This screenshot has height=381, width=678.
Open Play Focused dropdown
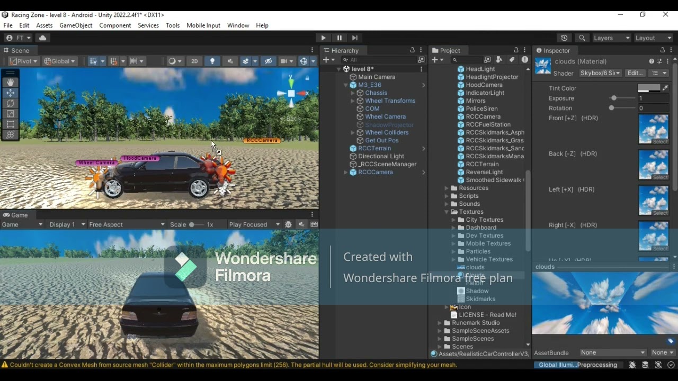(x=254, y=224)
